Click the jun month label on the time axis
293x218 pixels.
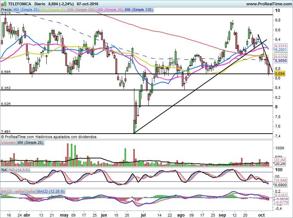(x=104, y=215)
